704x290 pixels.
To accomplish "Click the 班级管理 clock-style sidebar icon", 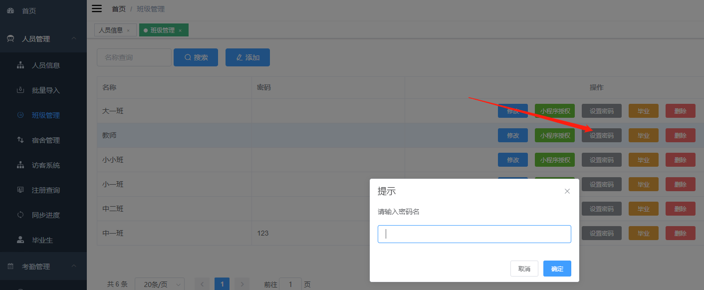I will pos(19,115).
